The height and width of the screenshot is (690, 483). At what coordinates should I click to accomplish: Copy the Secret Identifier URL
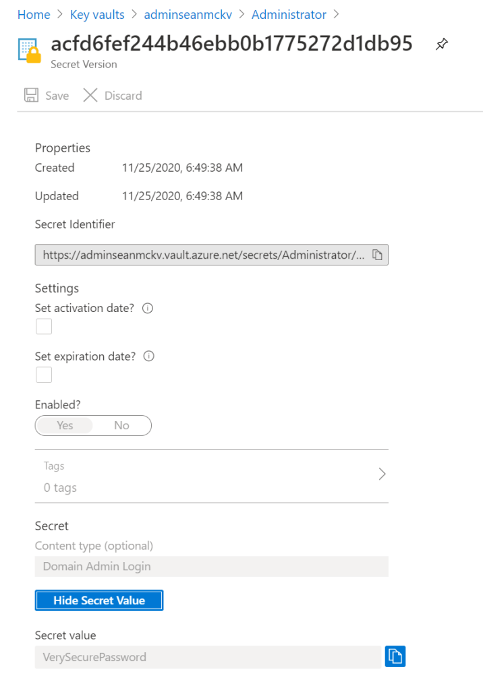click(378, 255)
